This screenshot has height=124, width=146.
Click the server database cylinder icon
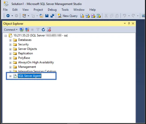(10, 36)
